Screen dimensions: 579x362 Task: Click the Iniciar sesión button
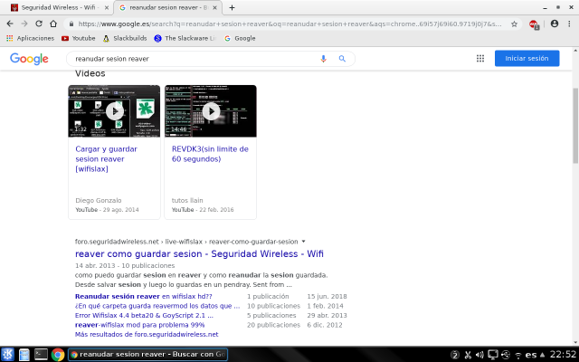pos(527,58)
